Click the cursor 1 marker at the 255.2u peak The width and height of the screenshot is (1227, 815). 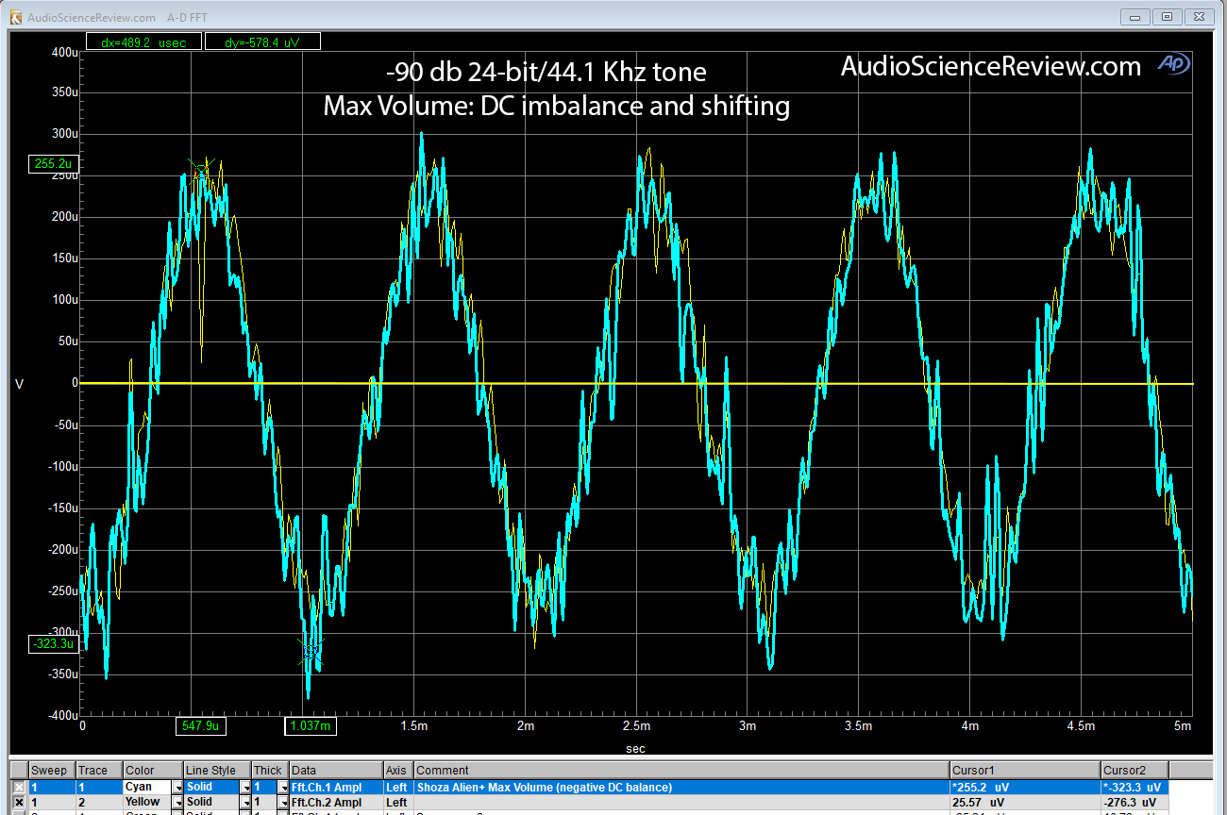point(201,171)
